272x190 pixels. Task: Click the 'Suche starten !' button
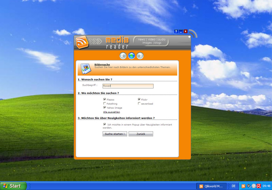point(115,134)
